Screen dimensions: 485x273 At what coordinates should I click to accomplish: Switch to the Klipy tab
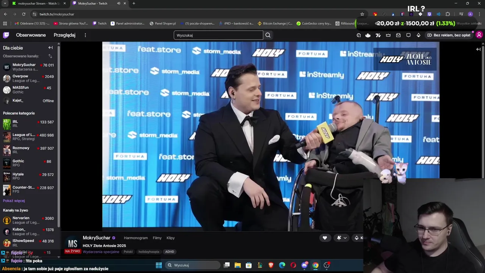tap(171, 238)
